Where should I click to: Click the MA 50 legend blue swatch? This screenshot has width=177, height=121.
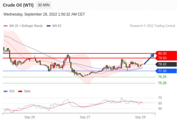(49, 26)
